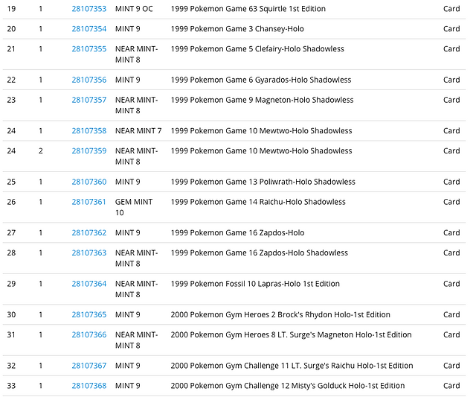The image size is (476, 397).
Task: Select NEAR MINT-MINT 8 grade for Lapras
Action: (136, 290)
